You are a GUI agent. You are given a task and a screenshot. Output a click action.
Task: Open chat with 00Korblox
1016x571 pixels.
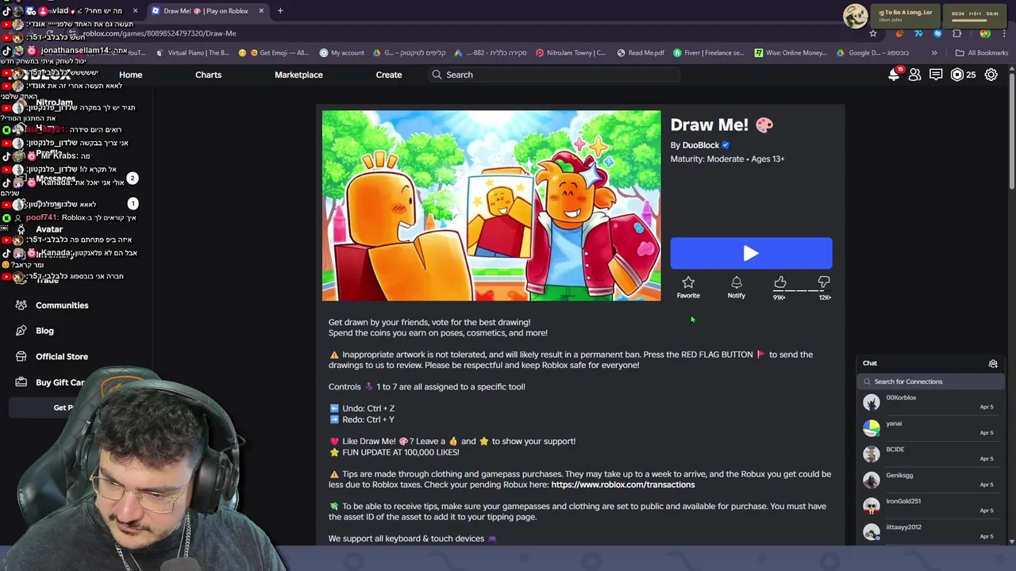tap(929, 402)
